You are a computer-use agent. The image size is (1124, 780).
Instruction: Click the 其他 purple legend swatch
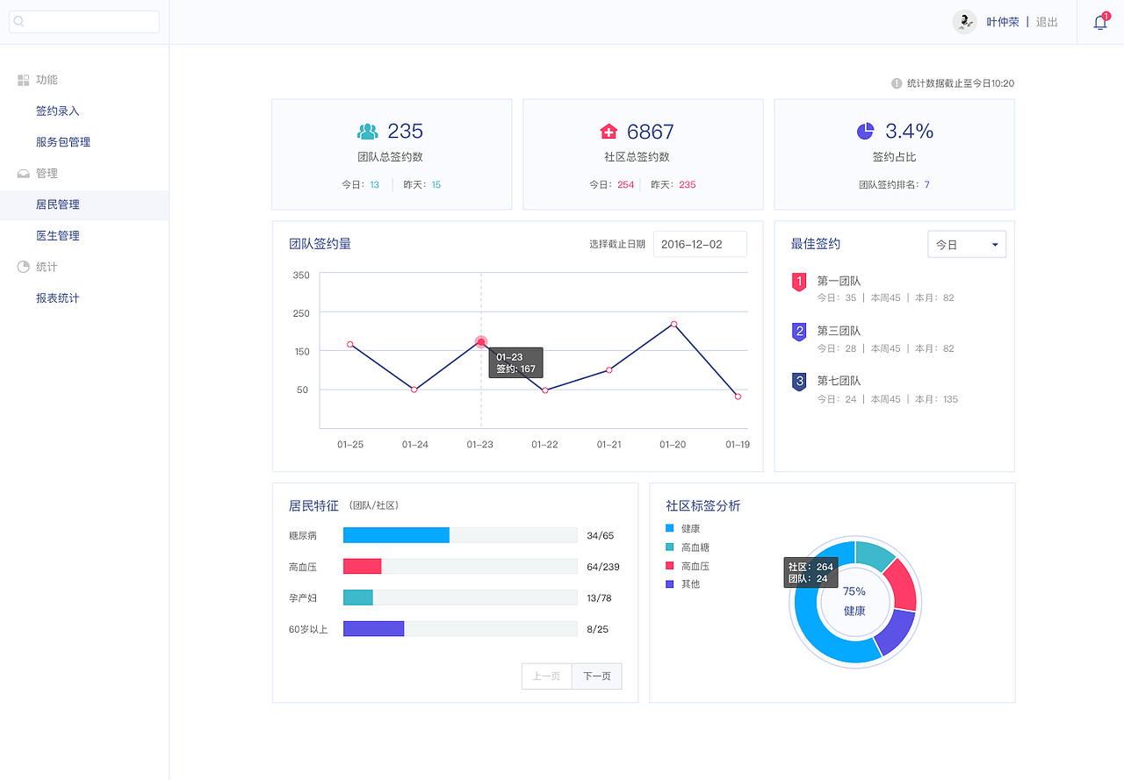point(670,584)
